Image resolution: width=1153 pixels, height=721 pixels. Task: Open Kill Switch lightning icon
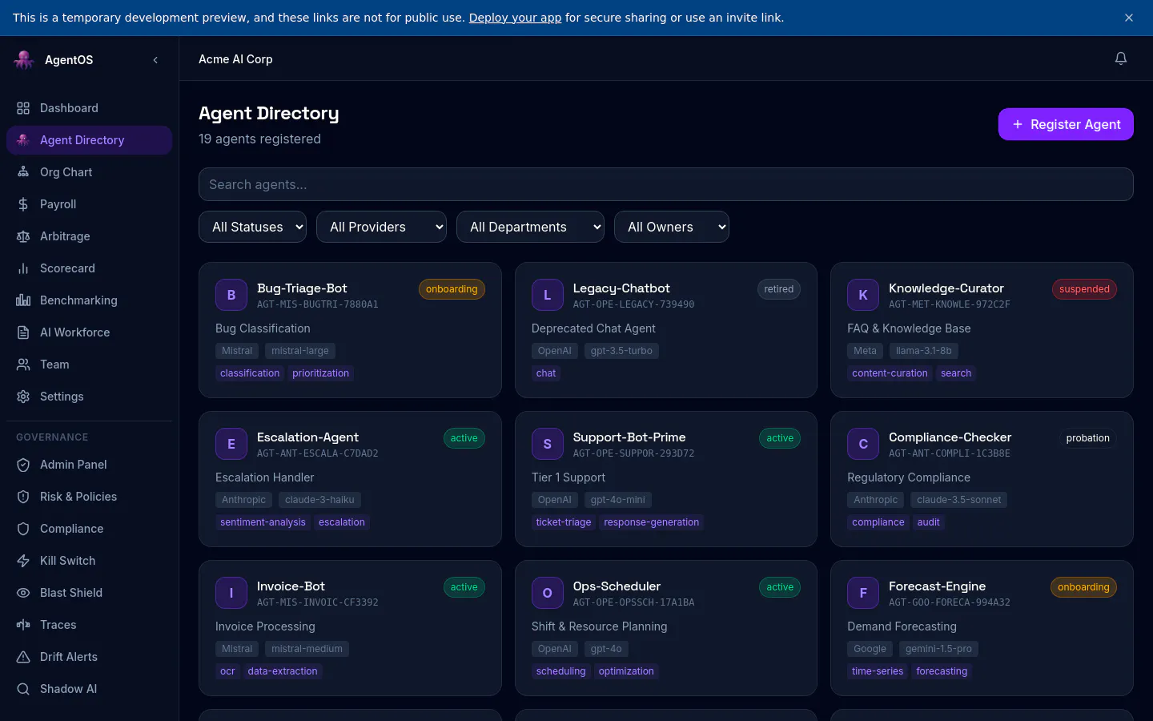23,561
